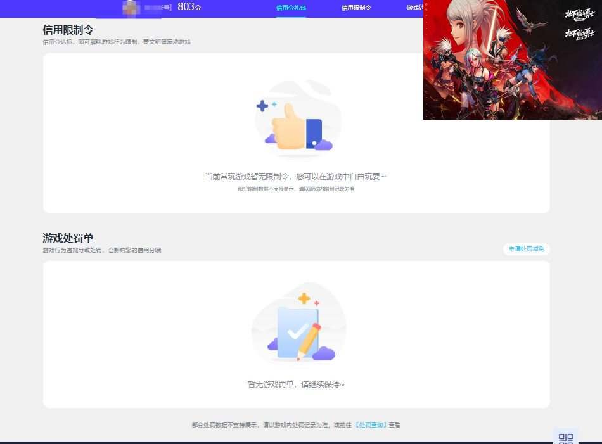Open the 处罚查询 link
The height and width of the screenshot is (444, 602).
click(x=371, y=425)
